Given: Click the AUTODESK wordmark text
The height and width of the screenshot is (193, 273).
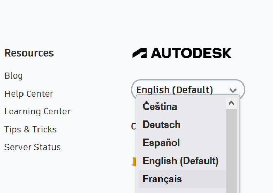Looking at the screenshot, I should (x=191, y=53).
